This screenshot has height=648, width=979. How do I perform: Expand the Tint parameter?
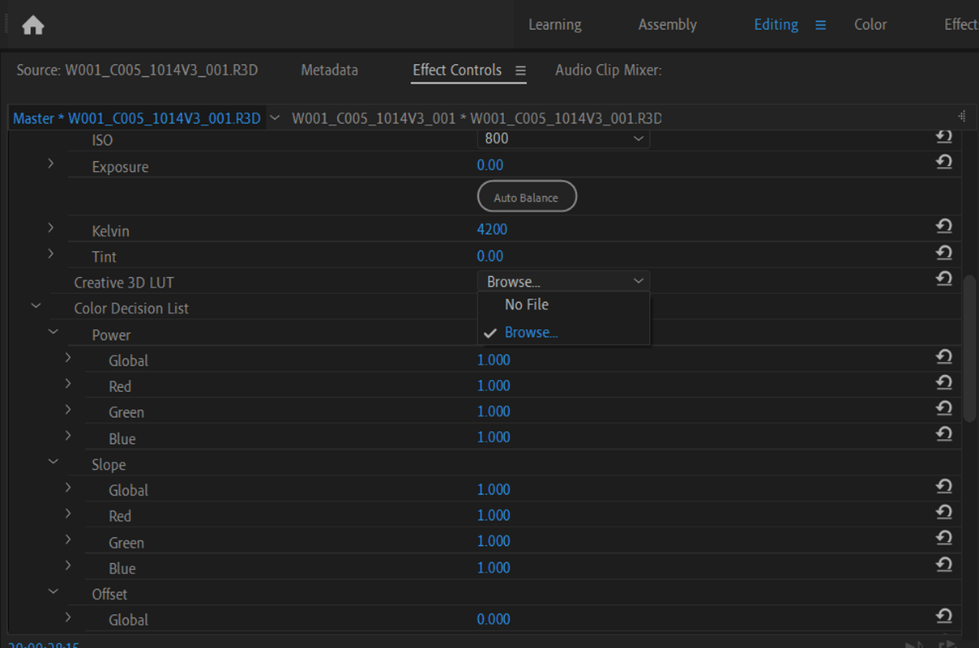50,254
